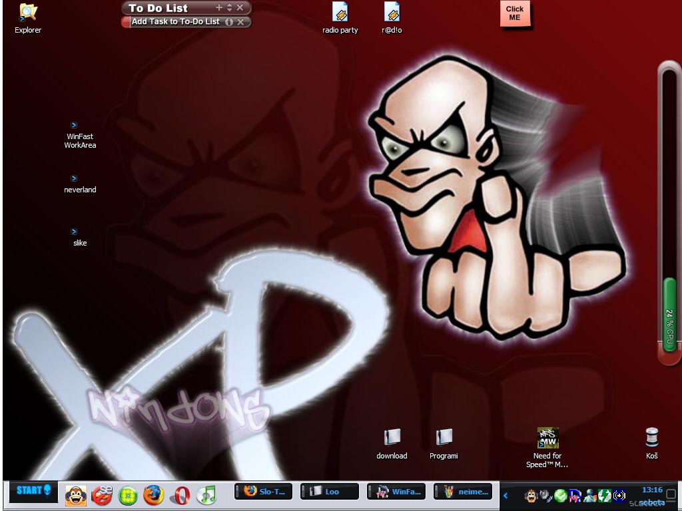
Task: Launch the monkey icon in quick launch
Action: coord(76,495)
